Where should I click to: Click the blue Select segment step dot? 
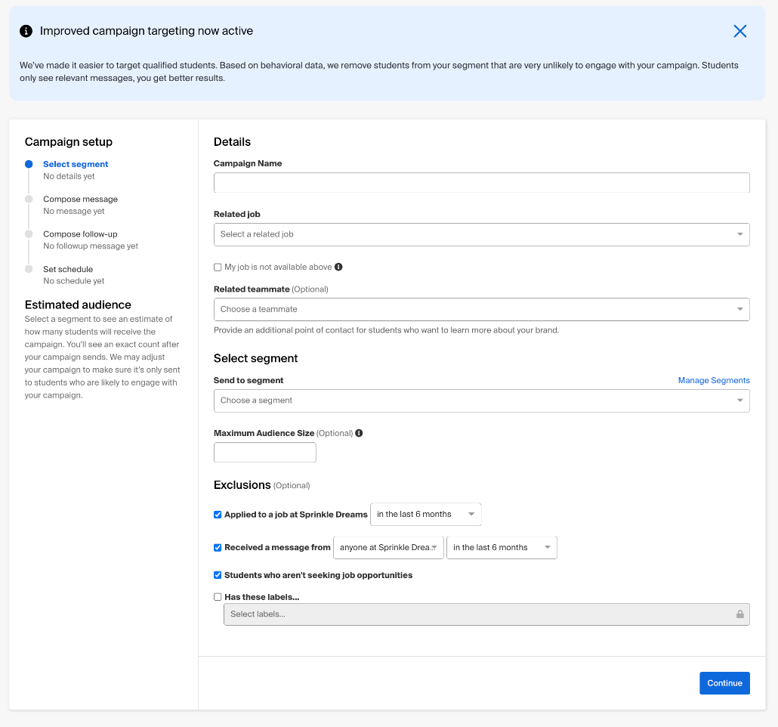[29, 163]
